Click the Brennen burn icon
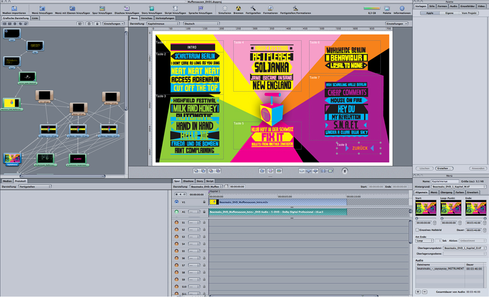Image resolution: width=489 pixels, height=297 pixels. [x=238, y=8]
